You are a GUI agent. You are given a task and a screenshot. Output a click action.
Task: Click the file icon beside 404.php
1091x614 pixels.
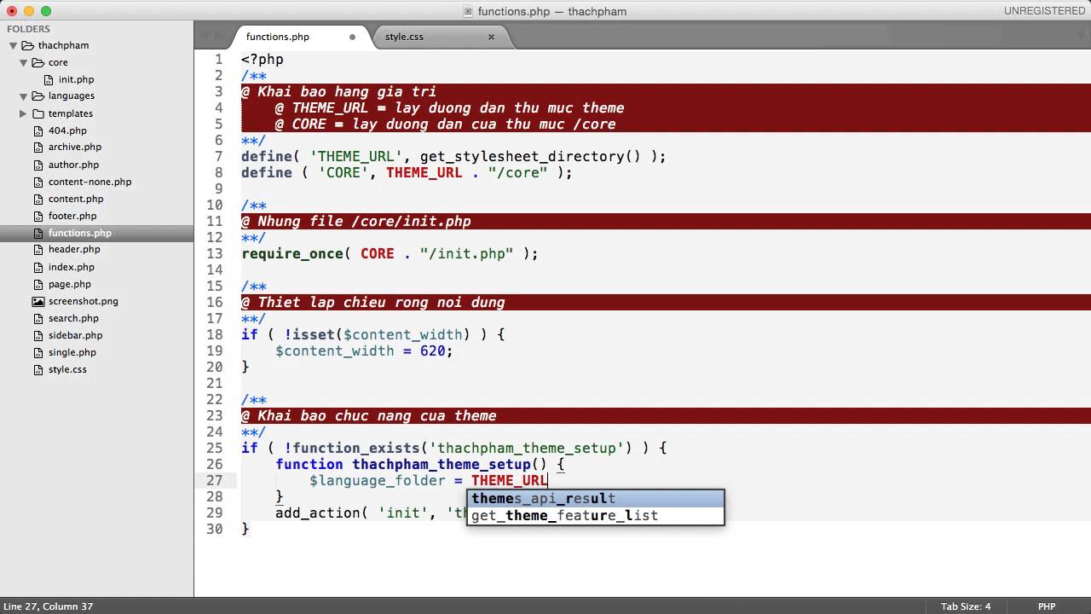click(x=38, y=130)
